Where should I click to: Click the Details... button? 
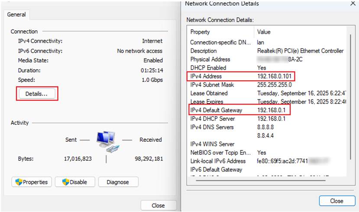36,94
